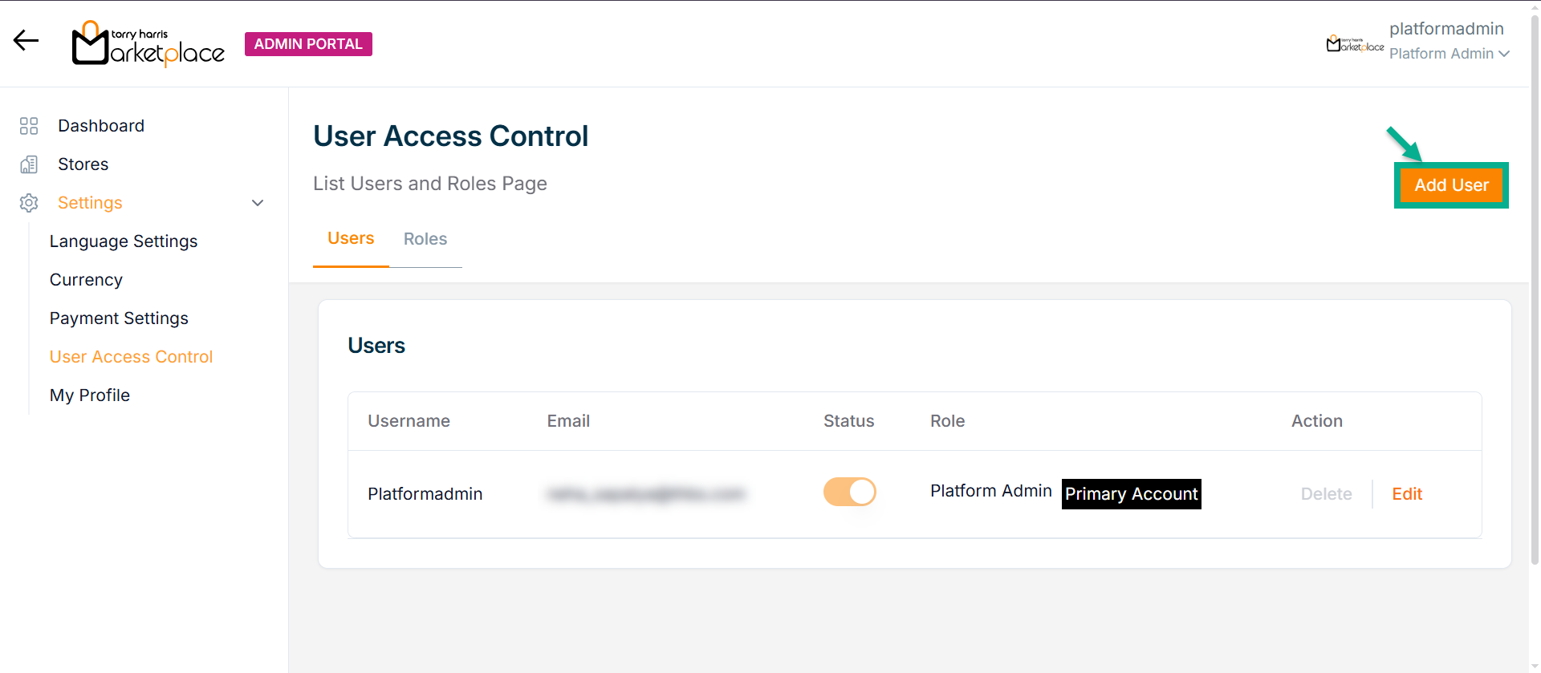Viewport: 1541px width, 673px height.
Task: Edit the Platformadmin user
Action: coord(1406,494)
